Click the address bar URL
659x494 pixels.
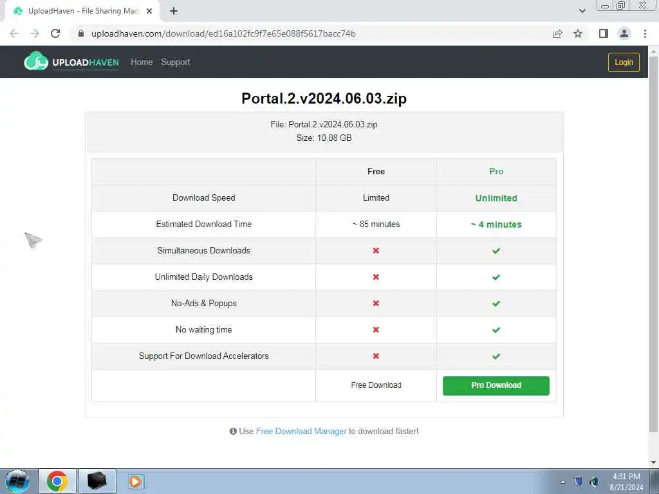click(223, 33)
